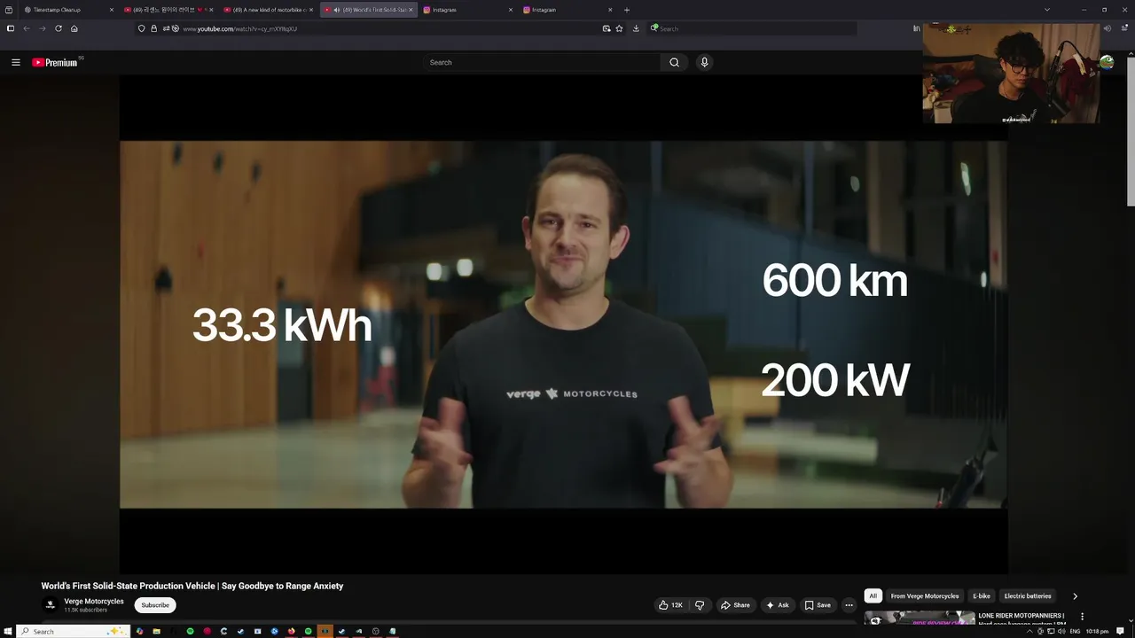Open the taskbar clock showing 10:18 pm

click(1097, 631)
